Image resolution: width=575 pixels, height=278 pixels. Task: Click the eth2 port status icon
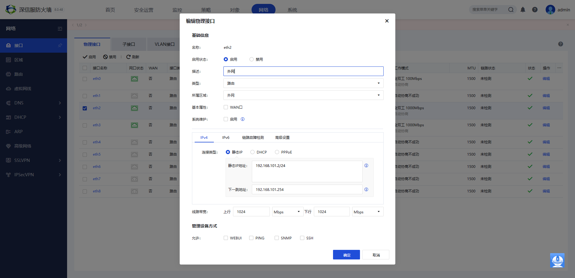pos(134,108)
